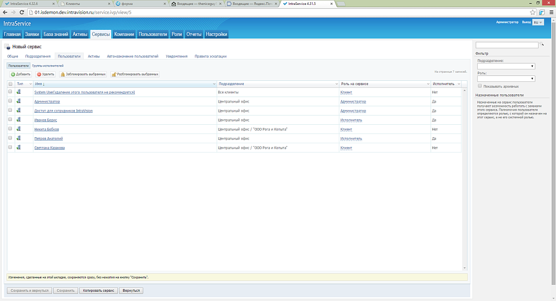Click the sidebar search input field

coord(507,45)
